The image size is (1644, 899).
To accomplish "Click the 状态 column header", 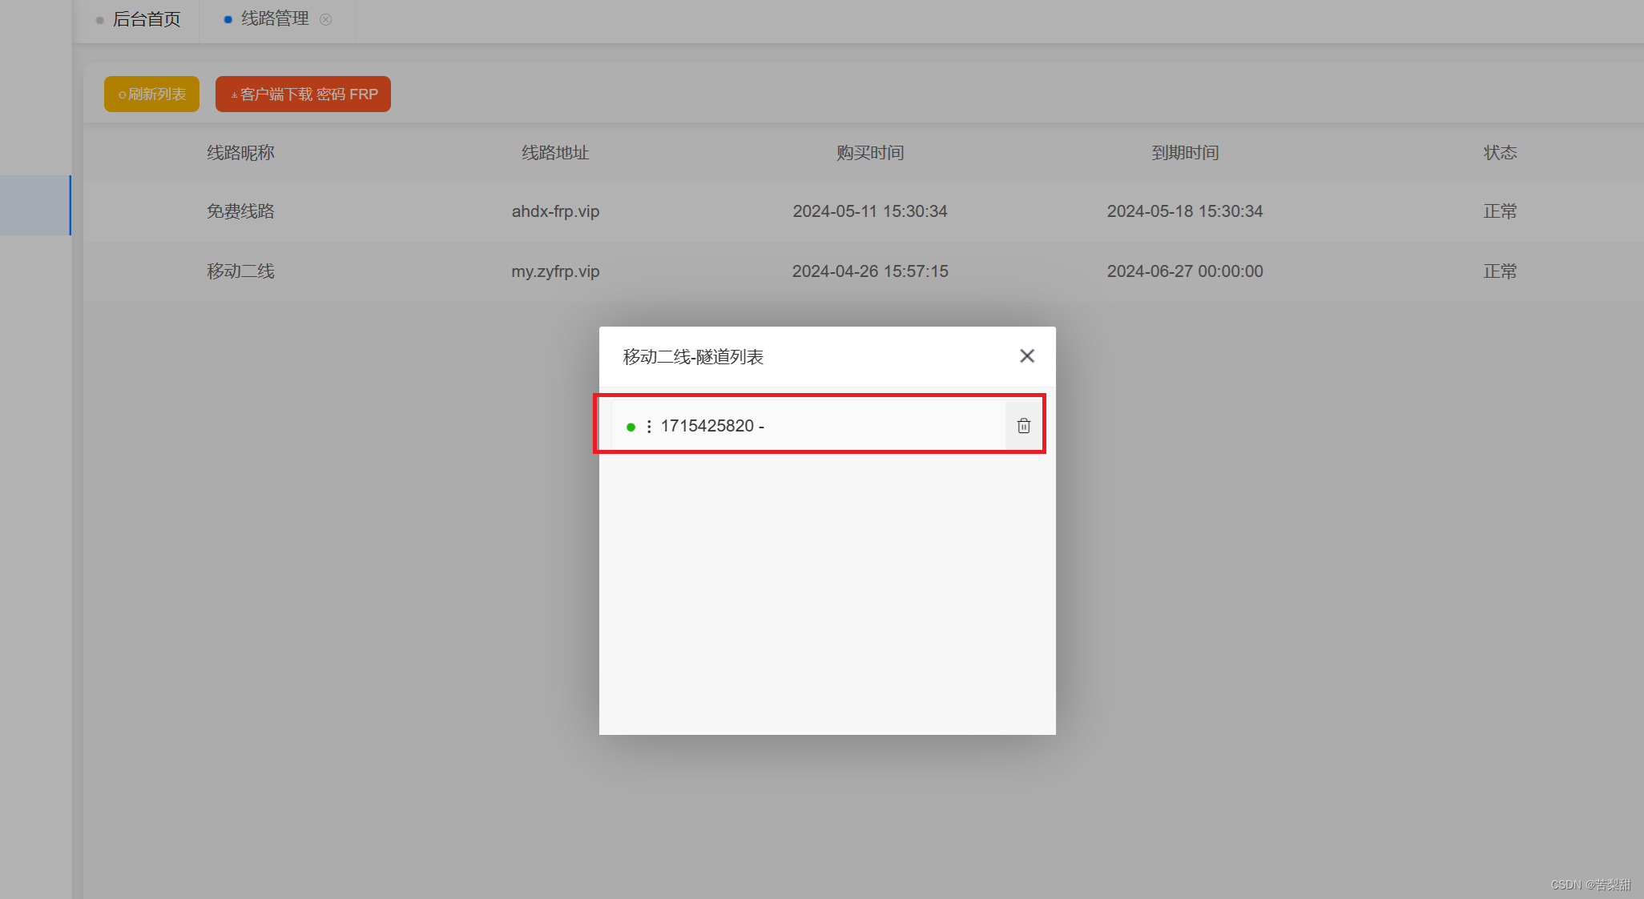I will pyautogui.click(x=1500, y=152).
